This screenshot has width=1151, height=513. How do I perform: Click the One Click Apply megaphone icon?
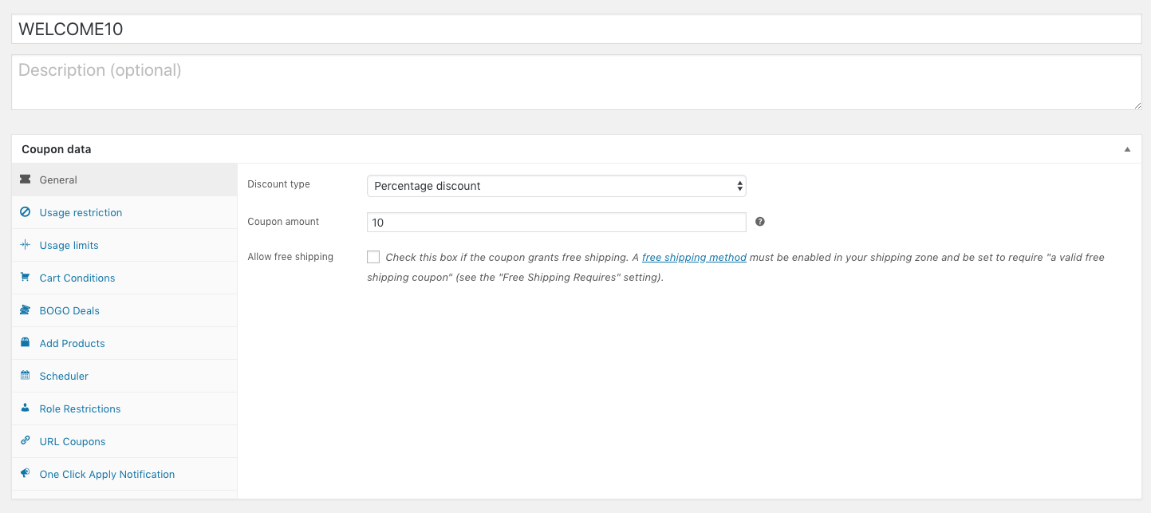[x=25, y=474]
